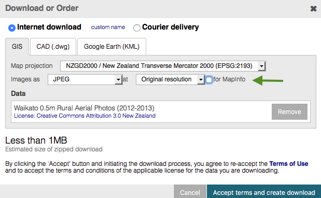Open the Map projection dropdown

(x=163, y=66)
